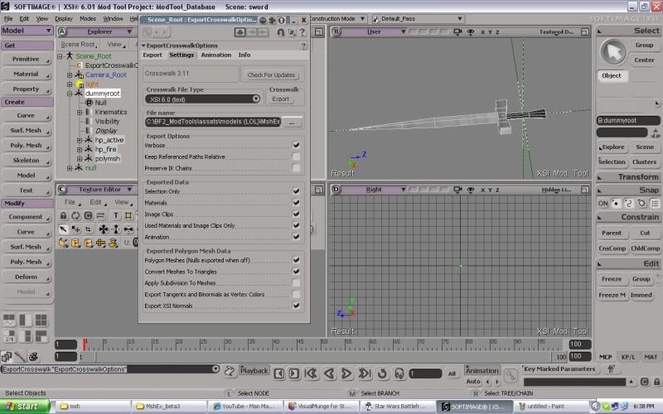Image resolution: width=663 pixels, height=414 pixels.
Task: Click the File name path field
Action: click(x=213, y=122)
